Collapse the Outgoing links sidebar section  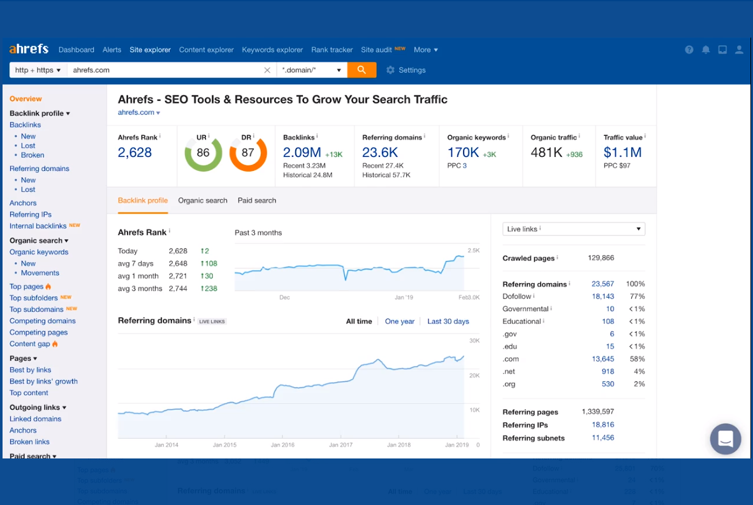point(38,407)
